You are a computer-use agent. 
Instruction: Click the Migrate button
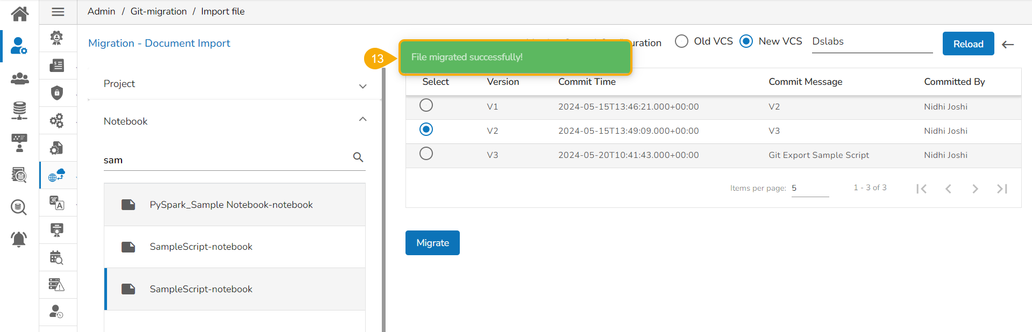click(x=432, y=243)
